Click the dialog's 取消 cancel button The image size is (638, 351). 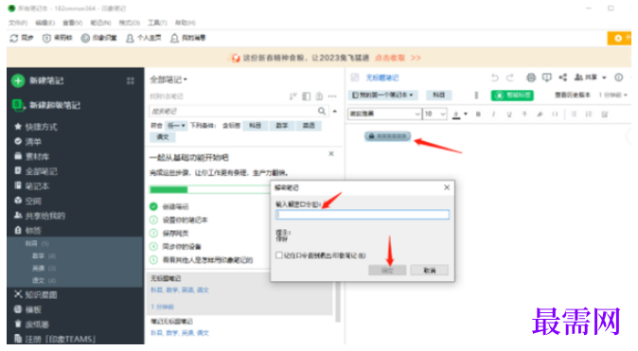[429, 270]
